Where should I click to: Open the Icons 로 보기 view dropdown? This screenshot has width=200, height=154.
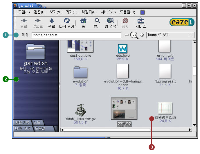(x=170, y=35)
